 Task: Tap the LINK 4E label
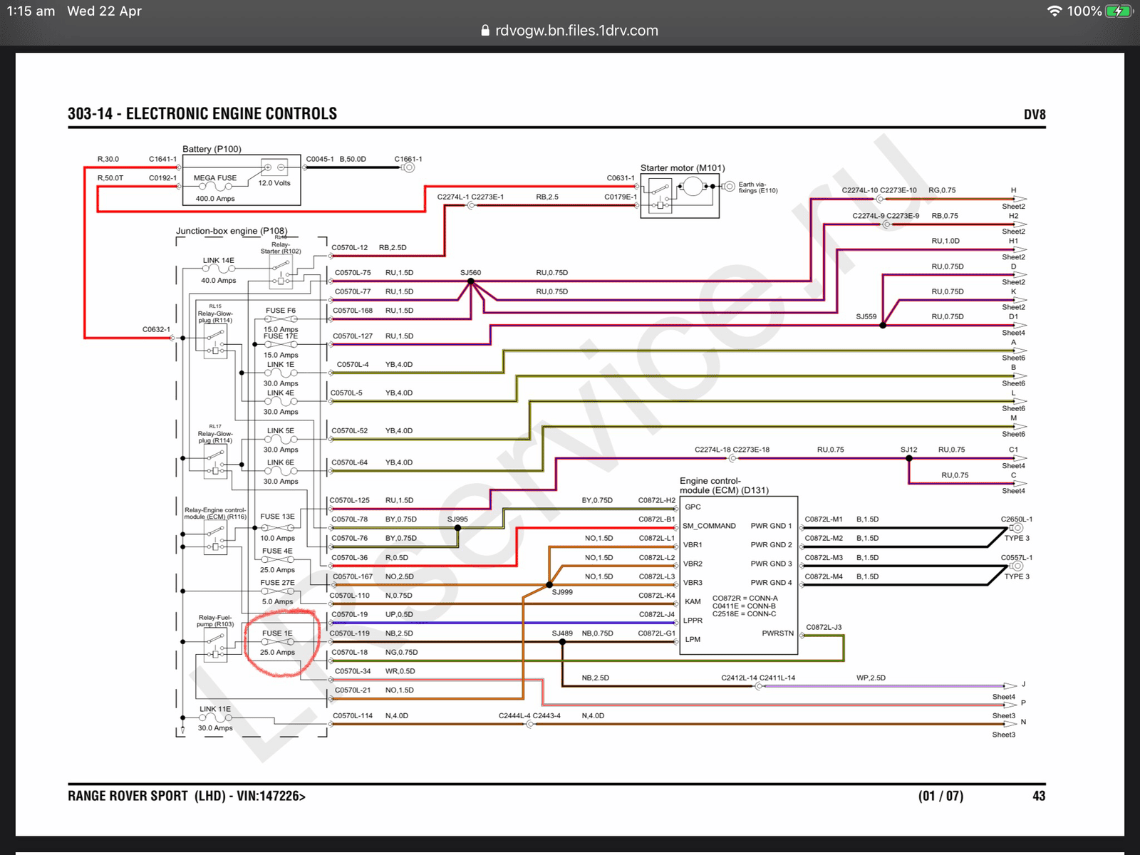(x=281, y=393)
